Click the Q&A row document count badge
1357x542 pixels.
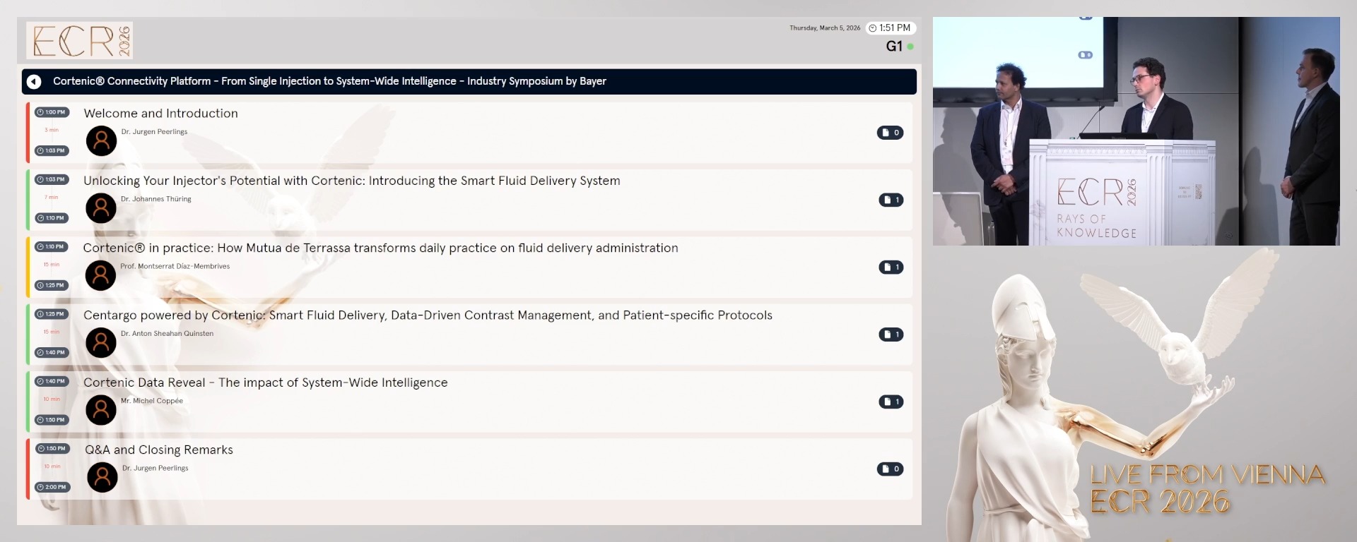pos(890,469)
